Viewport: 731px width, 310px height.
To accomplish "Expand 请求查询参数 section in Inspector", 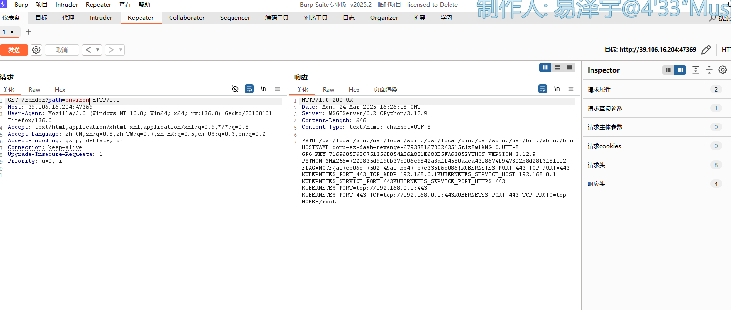I will pos(656,108).
